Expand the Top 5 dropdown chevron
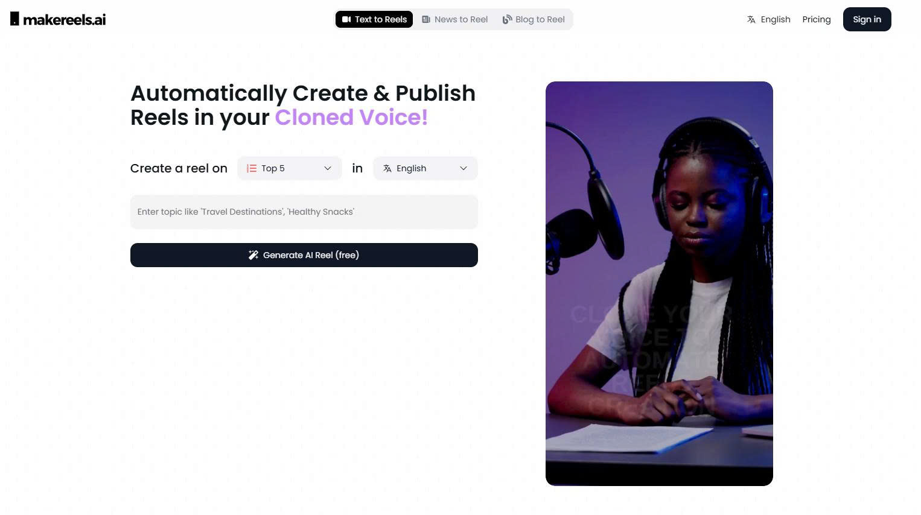Viewport: 921px width, 515px height. tap(328, 168)
